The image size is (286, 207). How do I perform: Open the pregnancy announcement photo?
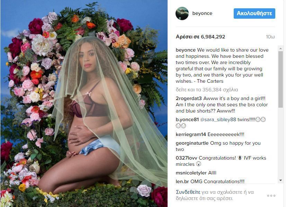(x=84, y=103)
